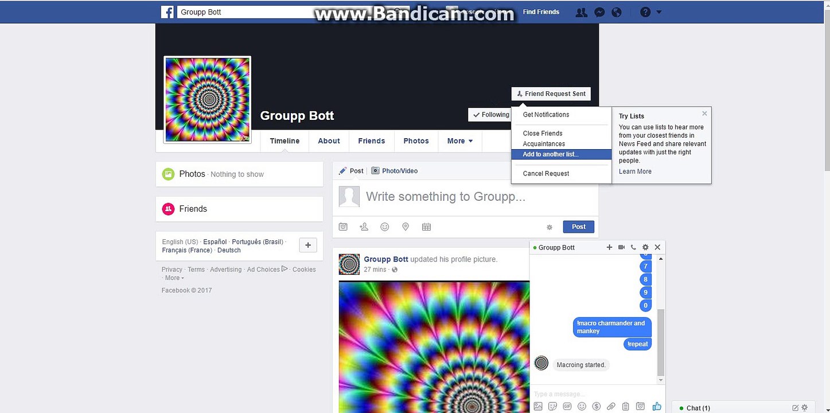Screen dimensions: 830x413
Task: Click the blue Post button
Action: [579, 227]
